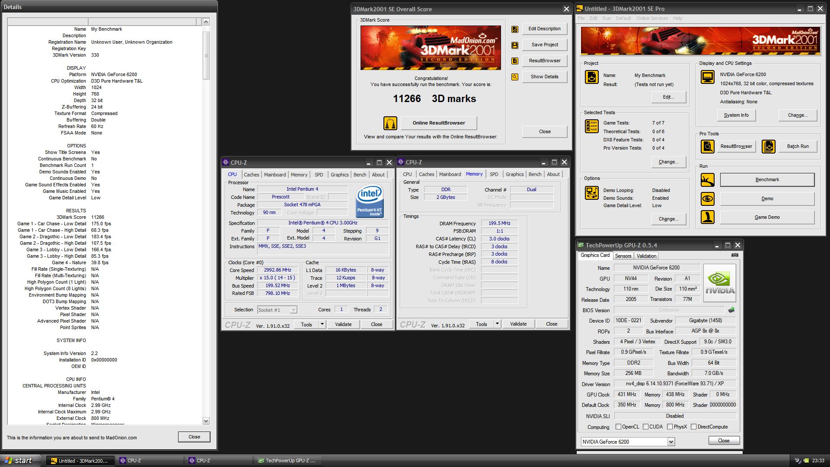Click the Options section icon
The width and height of the screenshot is (830, 467).
pyautogui.click(x=591, y=193)
